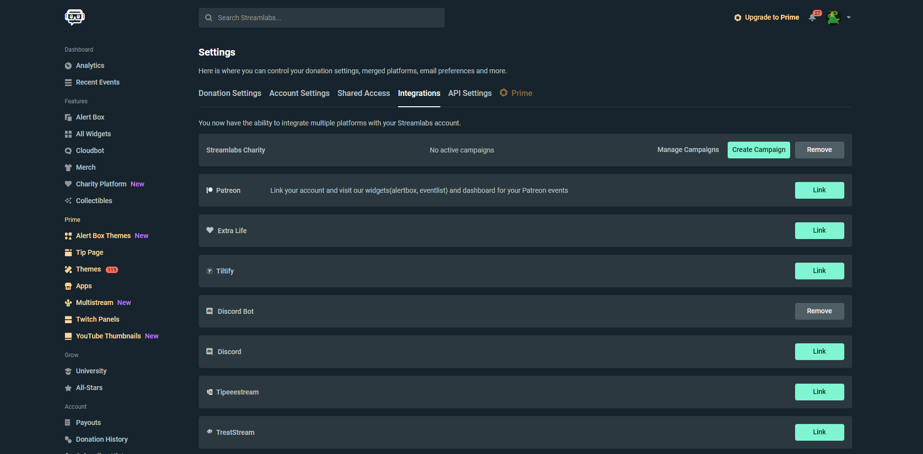Click the notification count badge
Screen dimensions: 923x454
click(817, 13)
